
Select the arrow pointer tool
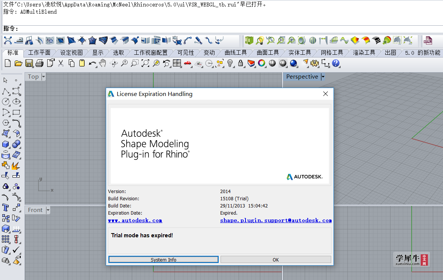click(5, 80)
